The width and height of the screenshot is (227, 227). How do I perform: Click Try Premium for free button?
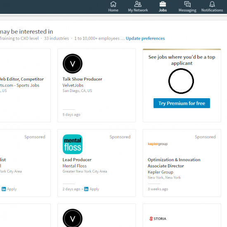click(x=182, y=103)
